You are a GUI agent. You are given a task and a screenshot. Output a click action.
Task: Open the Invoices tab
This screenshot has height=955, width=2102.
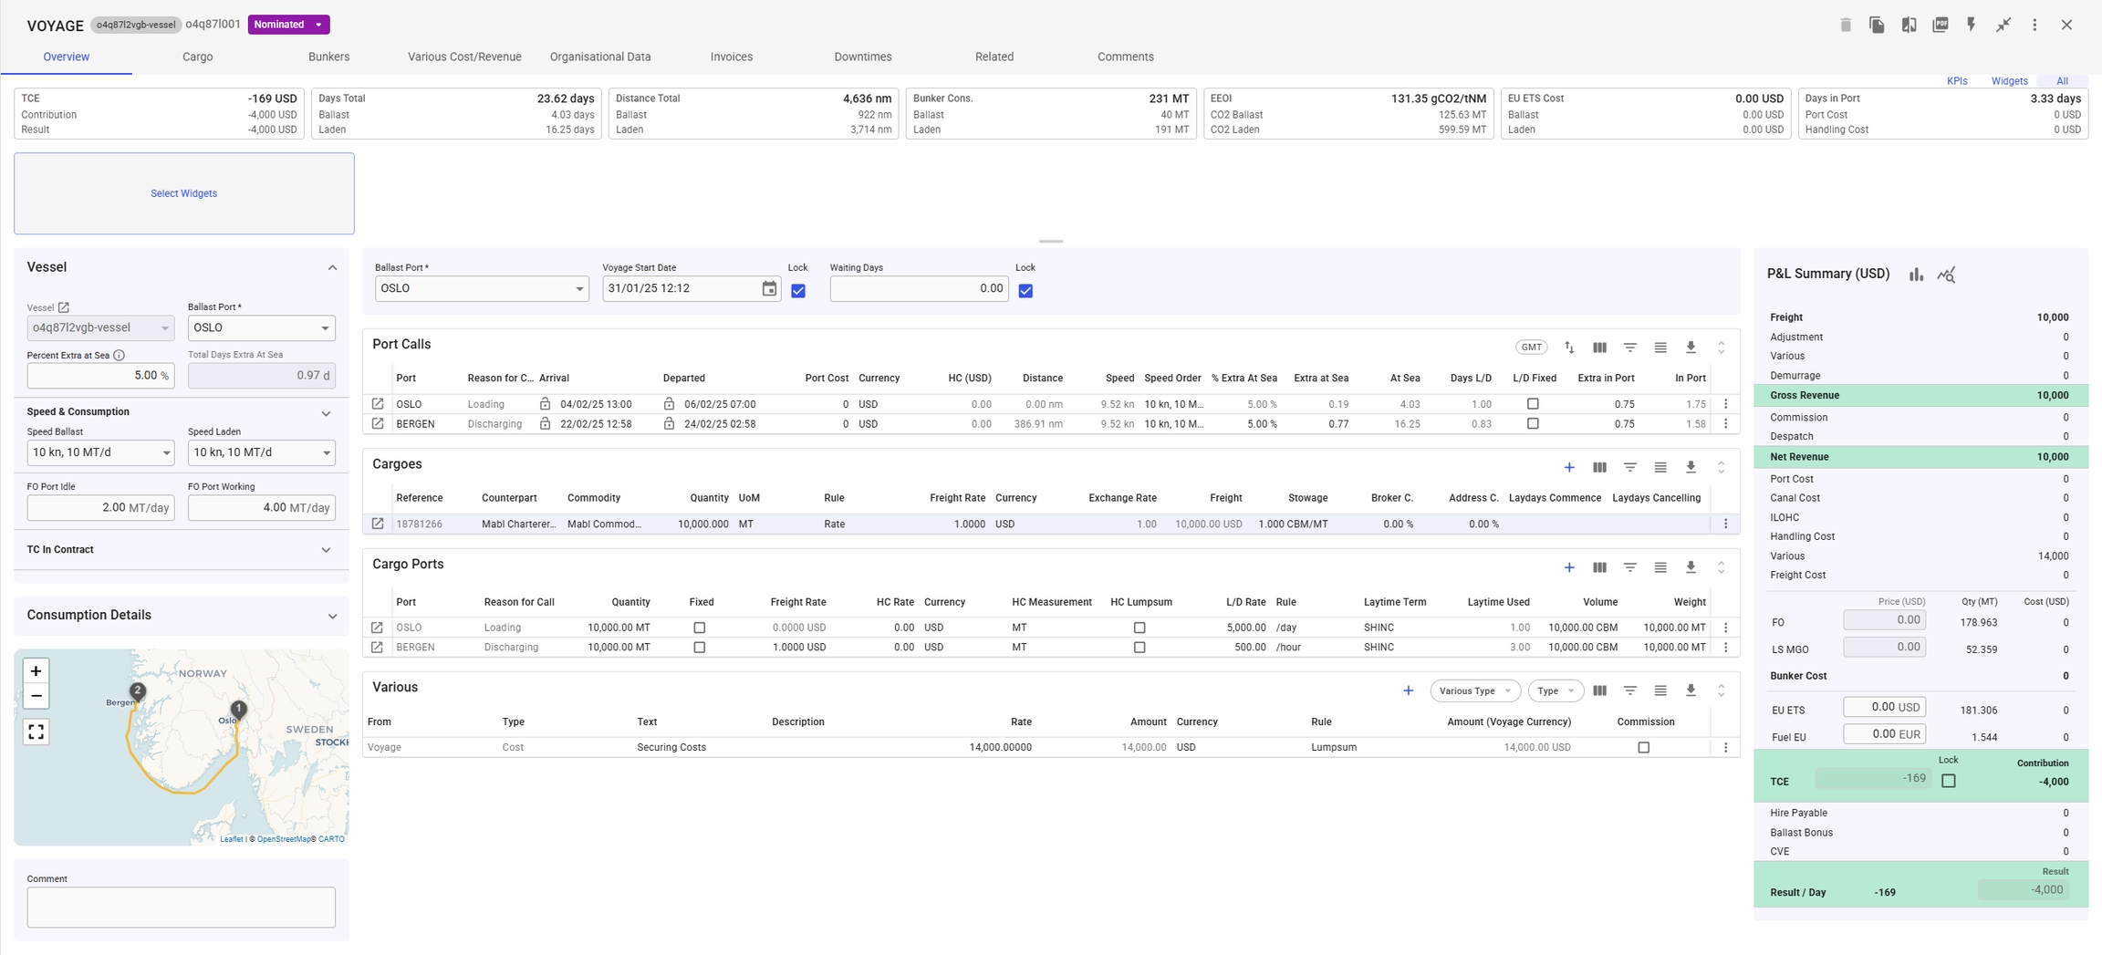coord(731,57)
